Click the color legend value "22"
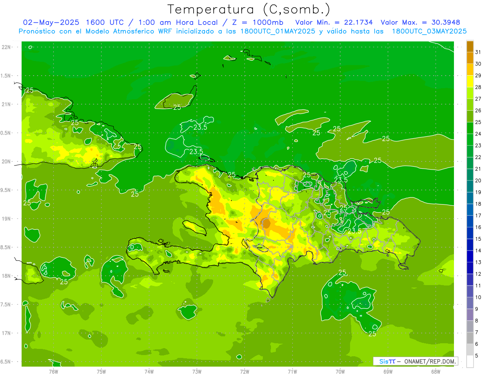This screenshot has width=489, height=377. (478, 157)
